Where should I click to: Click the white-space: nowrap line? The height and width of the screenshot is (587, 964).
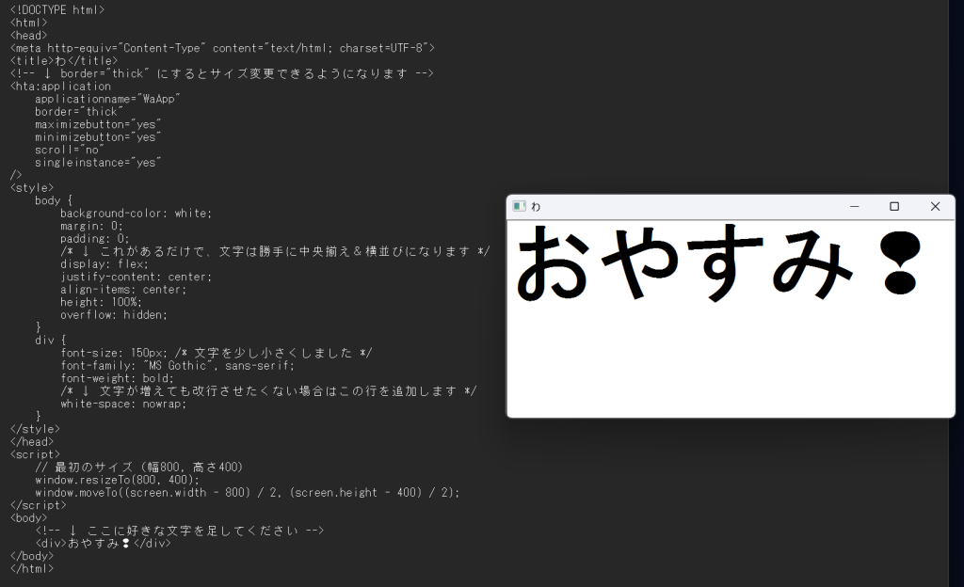coord(123,404)
